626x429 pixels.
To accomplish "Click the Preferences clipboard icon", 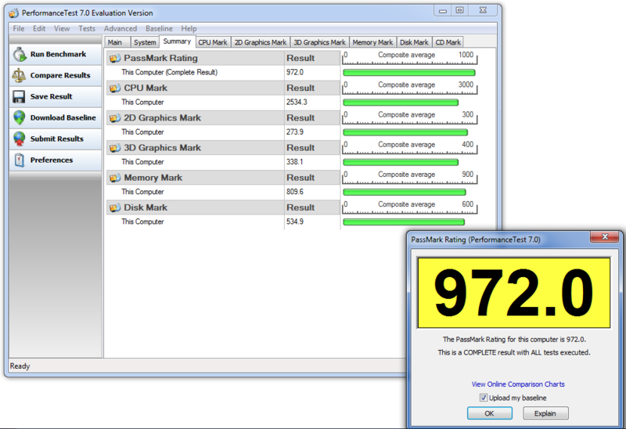I will [19, 160].
